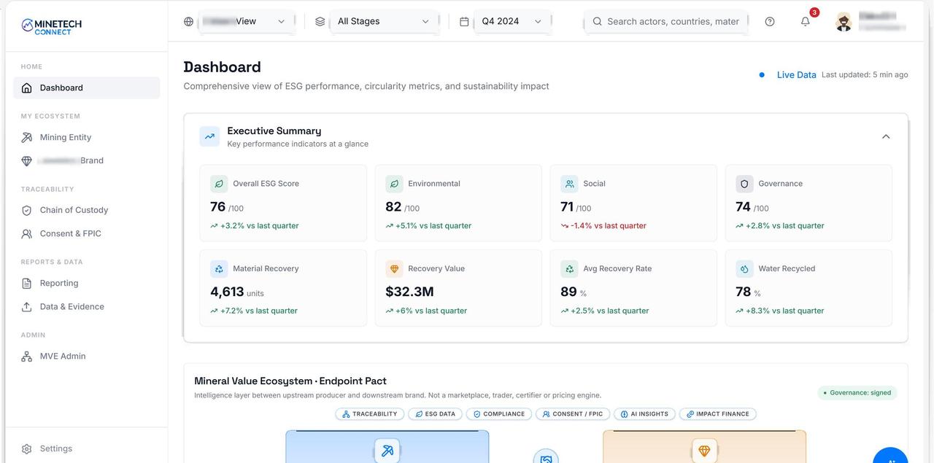The image size is (934, 463).
Task: Click the Material Recovery recycle icon
Action: coord(219,269)
